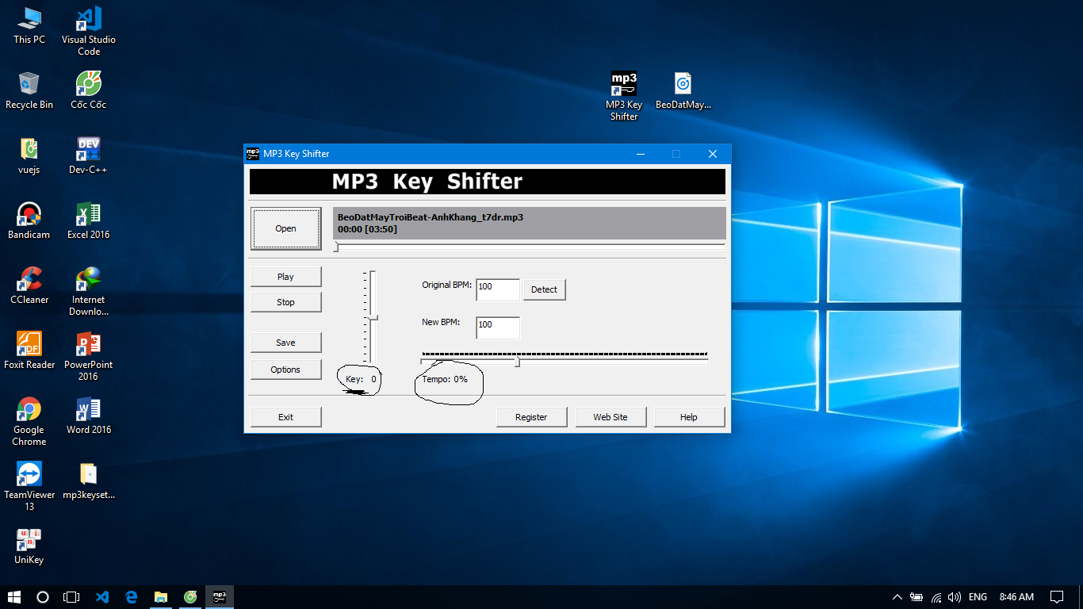Stop playback of the track
The height and width of the screenshot is (609, 1083).
pyautogui.click(x=285, y=302)
